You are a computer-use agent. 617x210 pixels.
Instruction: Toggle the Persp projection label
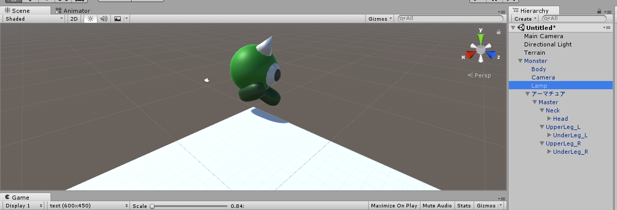[479, 75]
